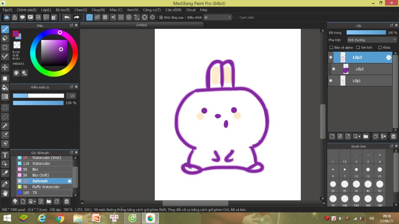Image resolution: width=399 pixels, height=224 pixels.
Task: Enable the Bảo vệ alpha checkbox
Action: coord(331,47)
